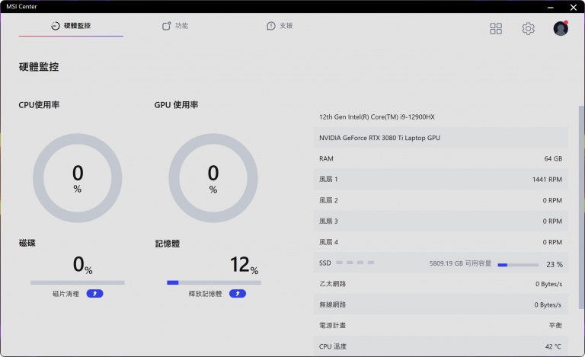Click the 釋放記憶體 label text
Screen dimensions: 585x357
tap(205, 294)
